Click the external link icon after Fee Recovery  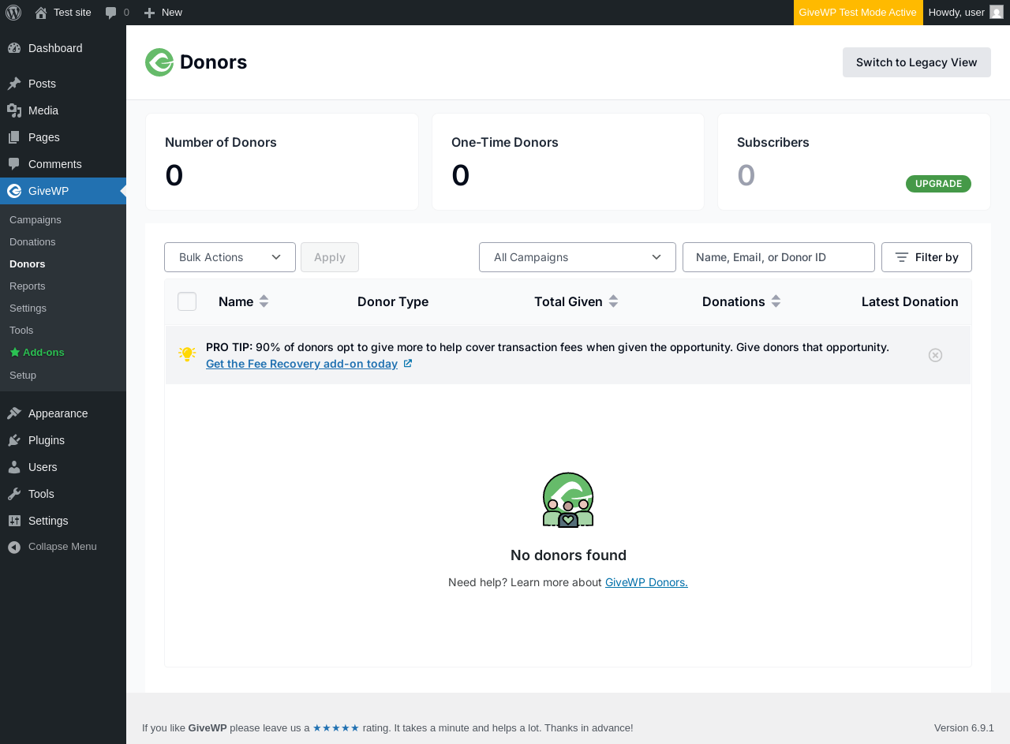click(x=408, y=364)
